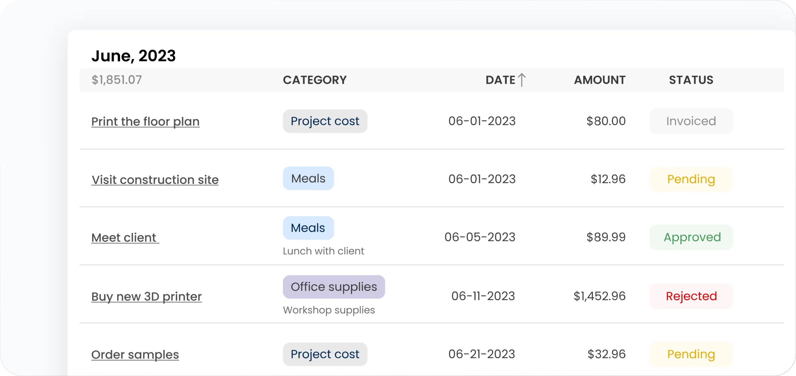796x376 pixels.
Task: Click the Workshop supplies note
Action: [329, 310]
